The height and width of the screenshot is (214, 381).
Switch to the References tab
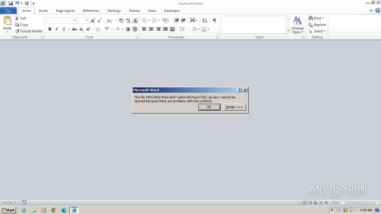click(x=91, y=11)
